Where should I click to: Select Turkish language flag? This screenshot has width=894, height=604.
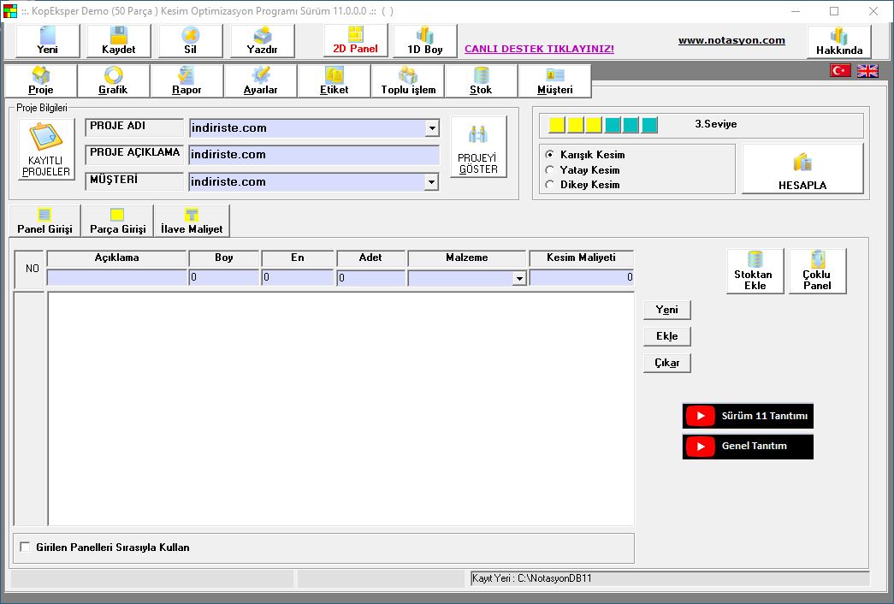pos(840,71)
